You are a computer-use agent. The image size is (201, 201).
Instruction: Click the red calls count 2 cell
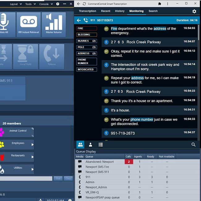click(x=129, y=162)
